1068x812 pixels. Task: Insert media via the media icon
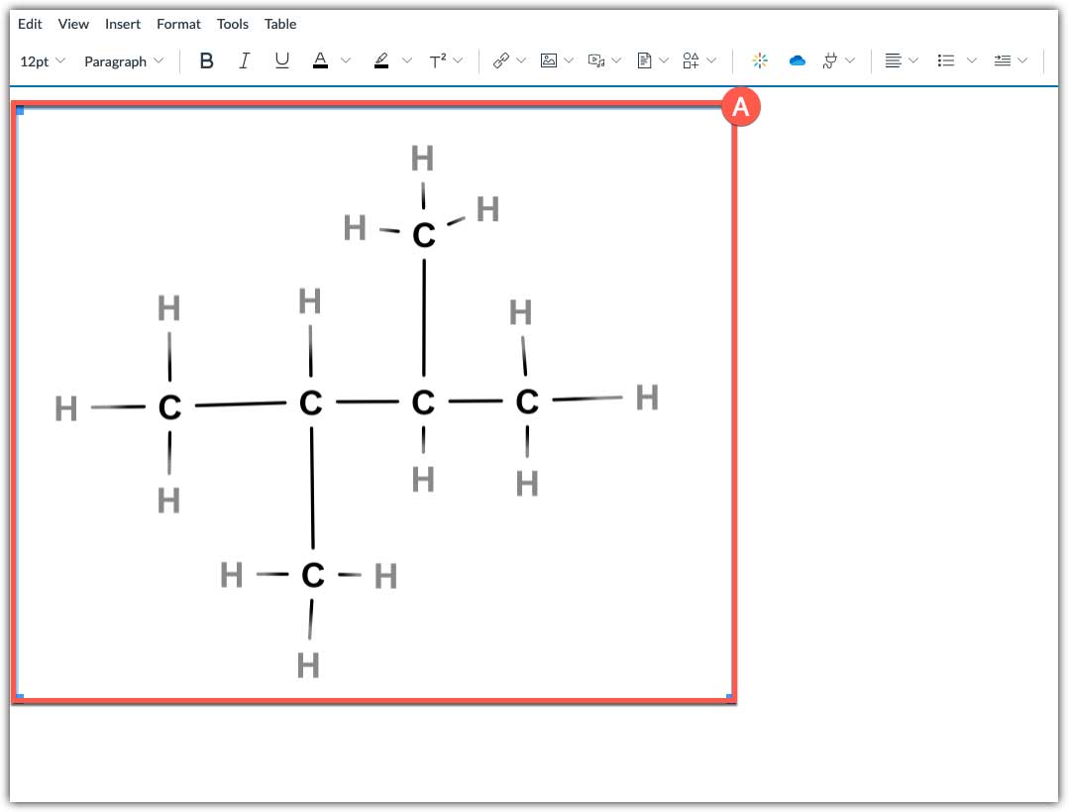[x=595, y=60]
